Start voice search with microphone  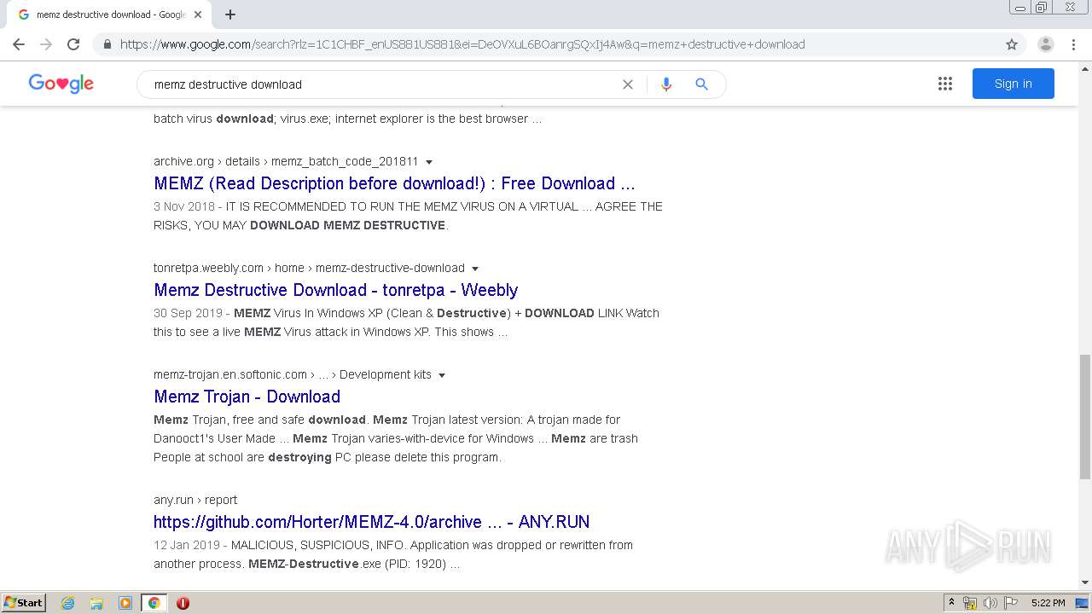click(666, 84)
